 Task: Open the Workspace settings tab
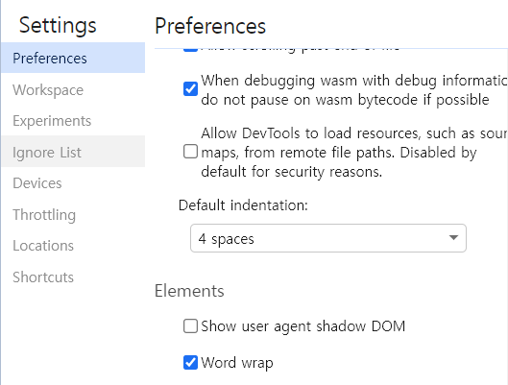pyautogui.click(x=73, y=89)
